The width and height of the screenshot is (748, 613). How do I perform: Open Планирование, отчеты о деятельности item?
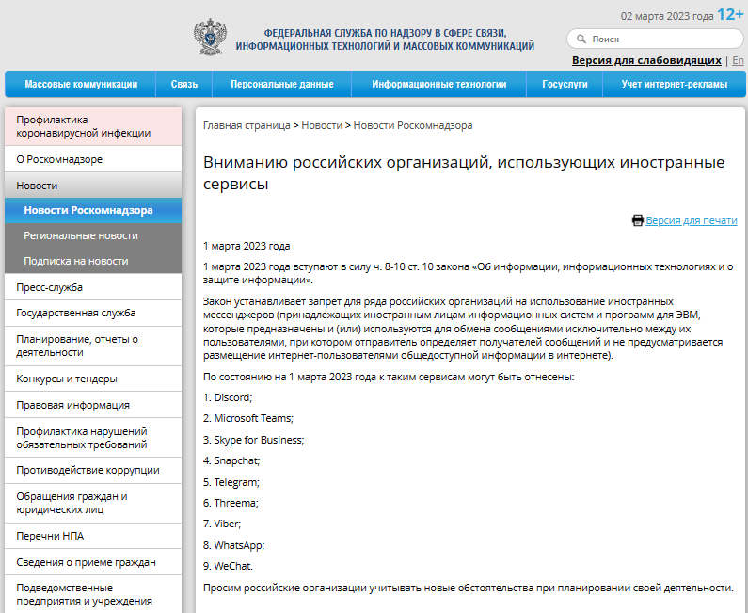pos(93,346)
